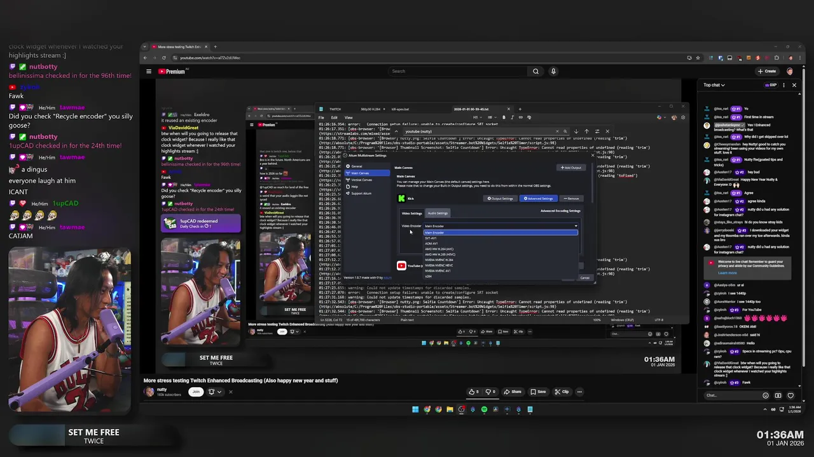Click the Save button under video
The height and width of the screenshot is (457, 814).
click(x=538, y=392)
